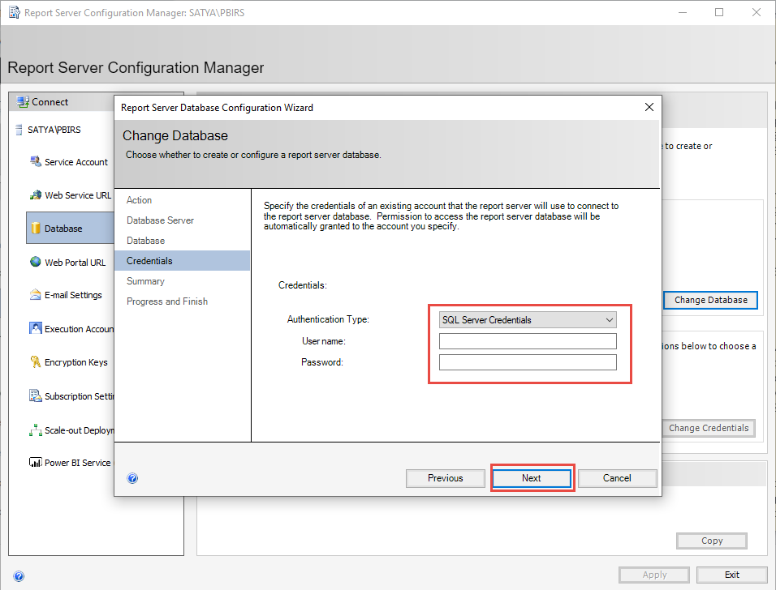Image resolution: width=776 pixels, height=590 pixels.
Task: Click Change Credentials button
Action: pos(709,428)
